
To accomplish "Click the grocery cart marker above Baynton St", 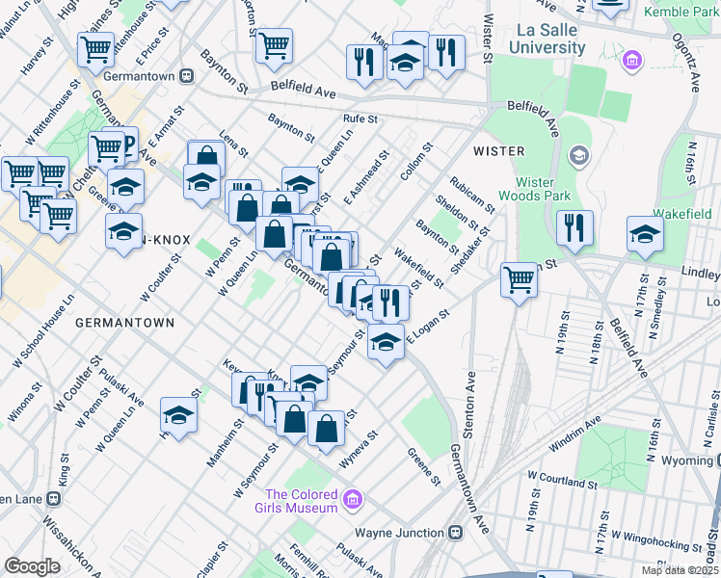I will point(274,47).
